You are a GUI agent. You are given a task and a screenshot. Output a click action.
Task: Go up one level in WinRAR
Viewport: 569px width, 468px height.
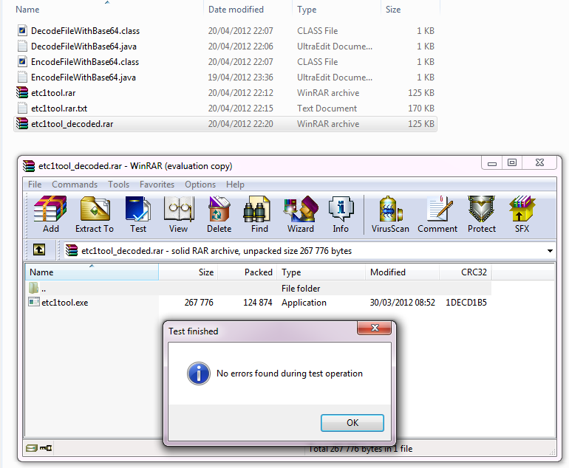pyautogui.click(x=39, y=250)
